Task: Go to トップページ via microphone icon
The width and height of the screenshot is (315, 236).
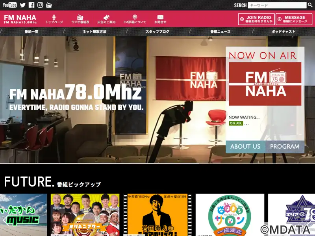Action: pyautogui.click(x=54, y=19)
